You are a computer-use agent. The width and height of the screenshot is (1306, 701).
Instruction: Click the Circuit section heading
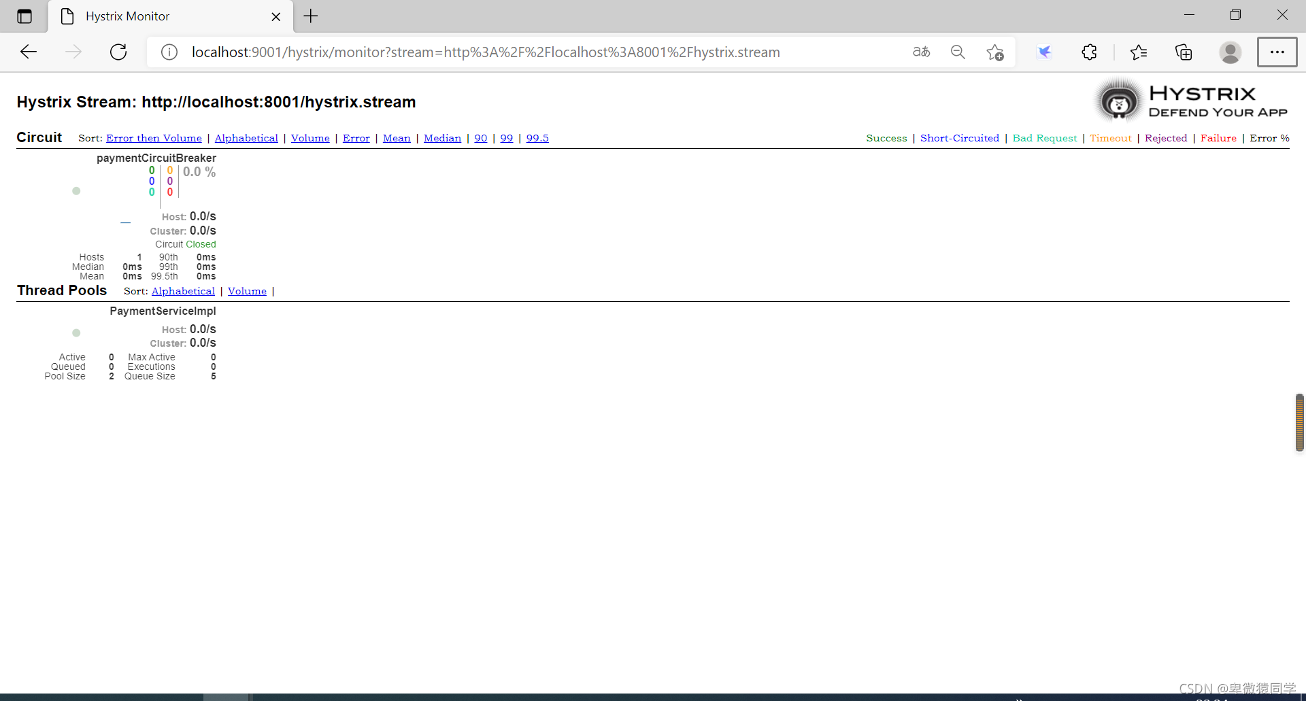39,137
